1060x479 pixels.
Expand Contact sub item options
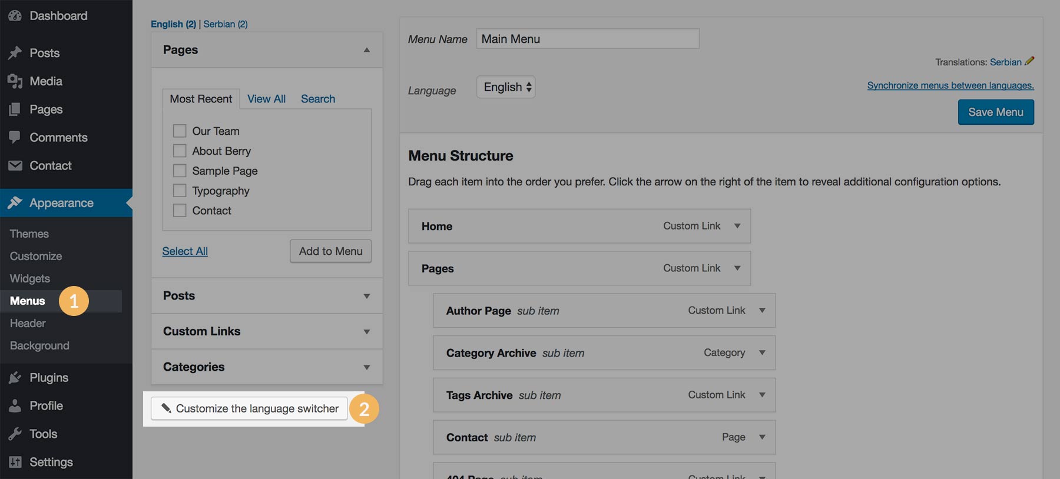click(762, 437)
